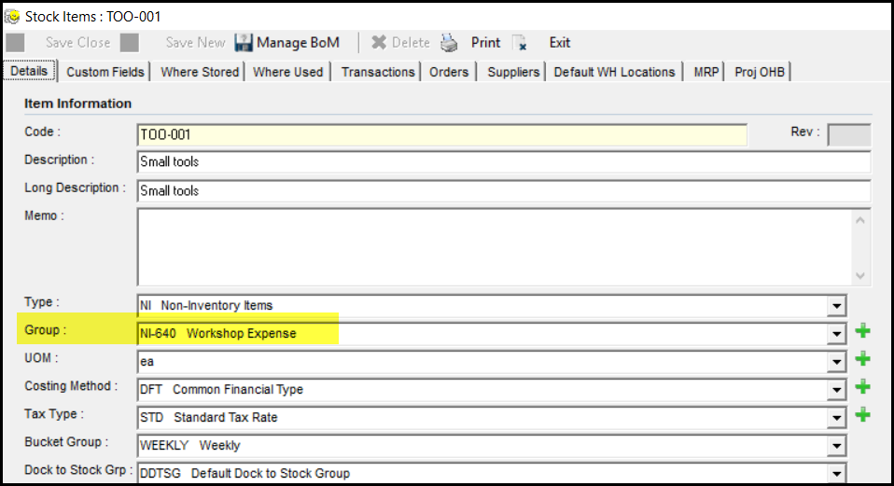The image size is (894, 486).
Task: Open the Group dropdown list
Action: (x=837, y=333)
